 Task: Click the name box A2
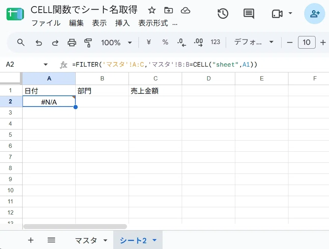[x=10, y=64]
